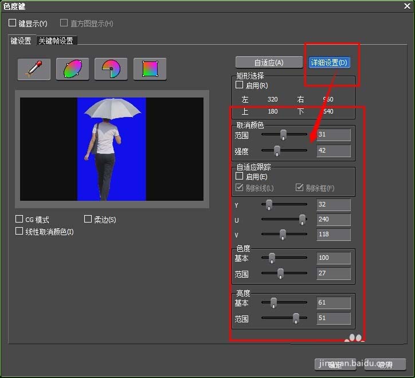Click the 取消颜色 强度 slider handle
415x378 pixels.
[x=277, y=151]
